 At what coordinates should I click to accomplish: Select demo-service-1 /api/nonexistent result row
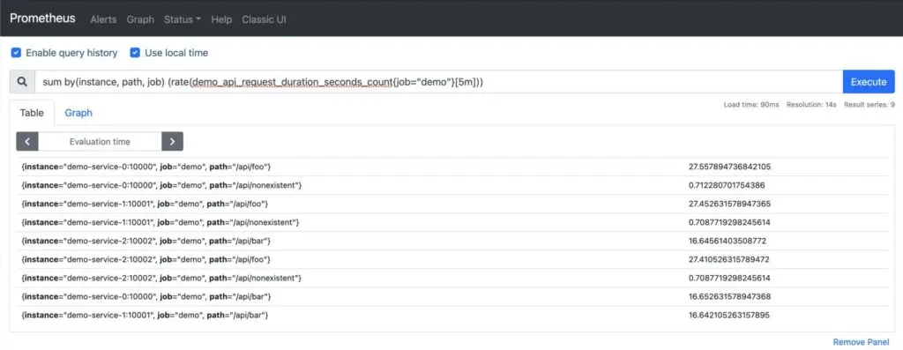pos(452,222)
